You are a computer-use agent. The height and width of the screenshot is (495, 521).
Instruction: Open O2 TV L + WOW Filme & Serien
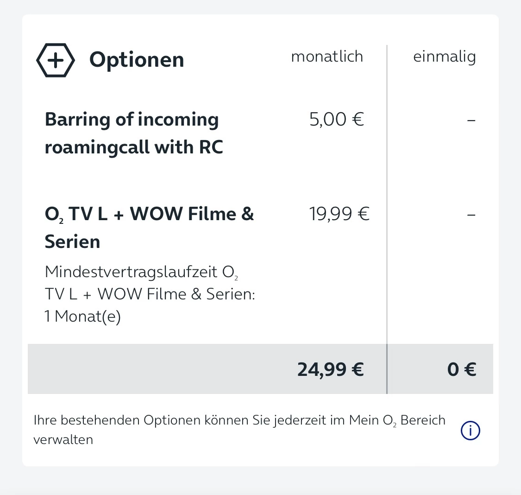click(149, 227)
